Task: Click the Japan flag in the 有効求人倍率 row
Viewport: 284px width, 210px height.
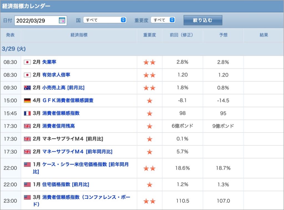Action: click(27, 75)
